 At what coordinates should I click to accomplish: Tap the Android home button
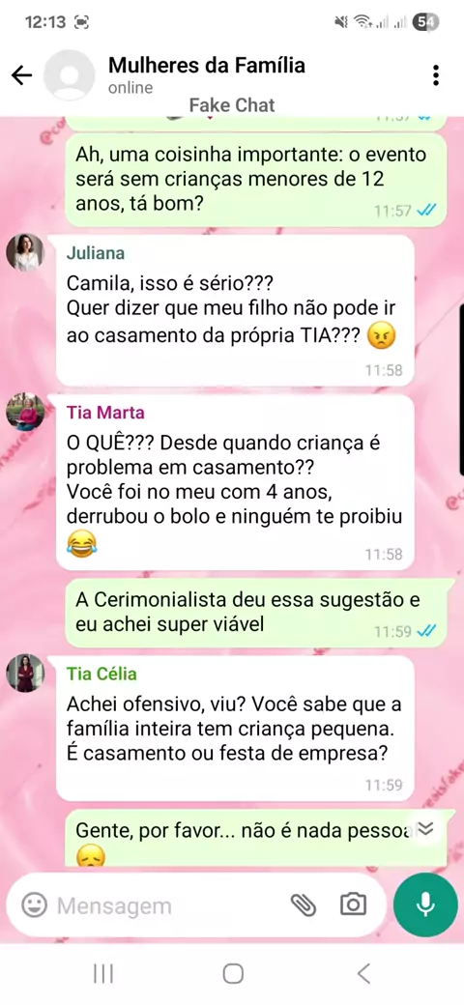[233, 974]
